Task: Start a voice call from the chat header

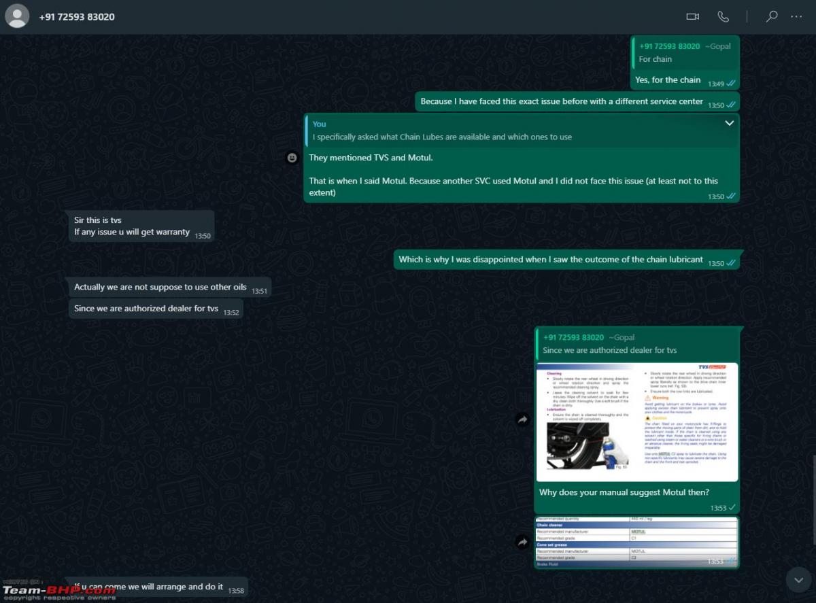Action: [x=723, y=16]
